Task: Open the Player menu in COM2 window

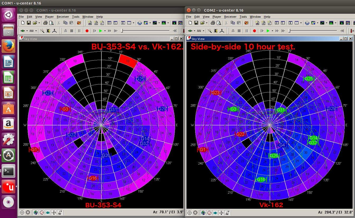Action: pyautogui.click(x=217, y=16)
